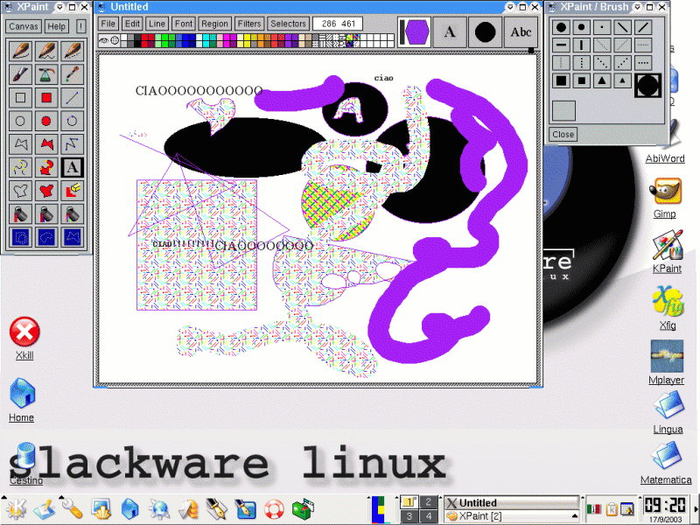Select the Erlenmeyer flask spray tool

coord(46,74)
